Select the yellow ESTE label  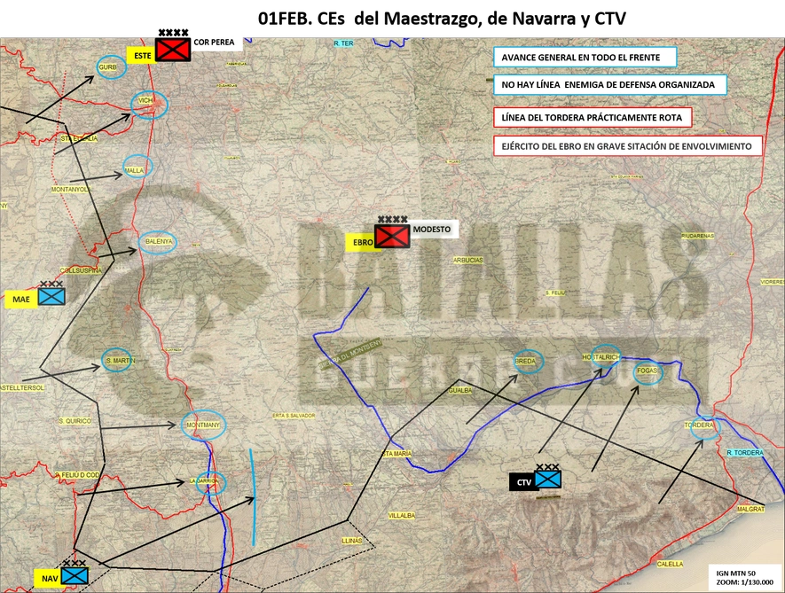142,56
